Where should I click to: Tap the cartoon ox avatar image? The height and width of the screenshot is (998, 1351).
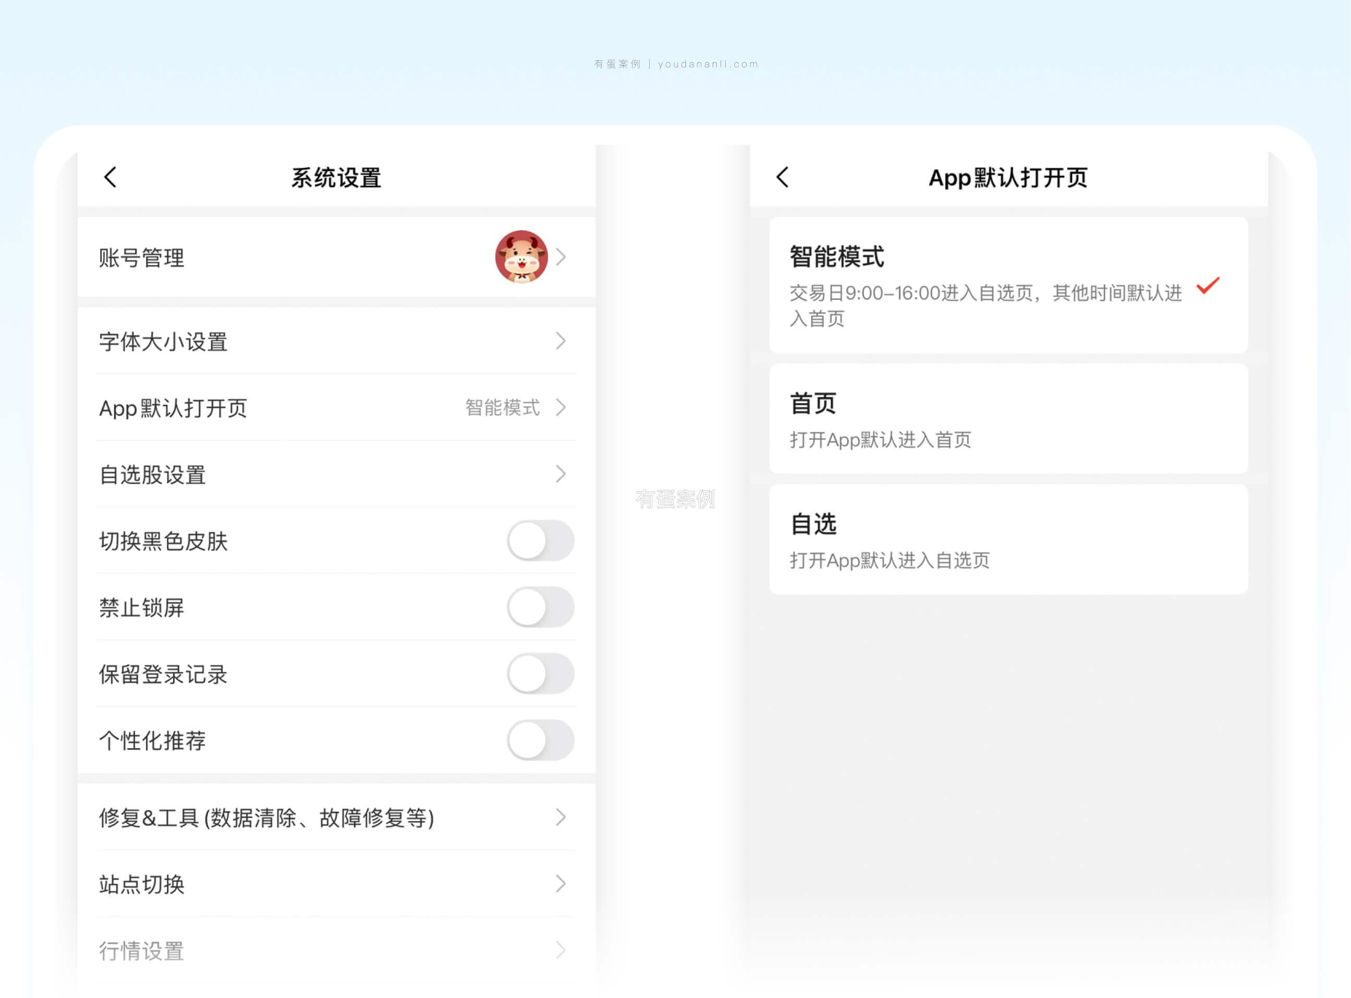pos(521,257)
